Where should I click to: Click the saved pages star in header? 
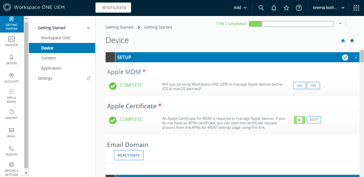(x=286, y=8)
